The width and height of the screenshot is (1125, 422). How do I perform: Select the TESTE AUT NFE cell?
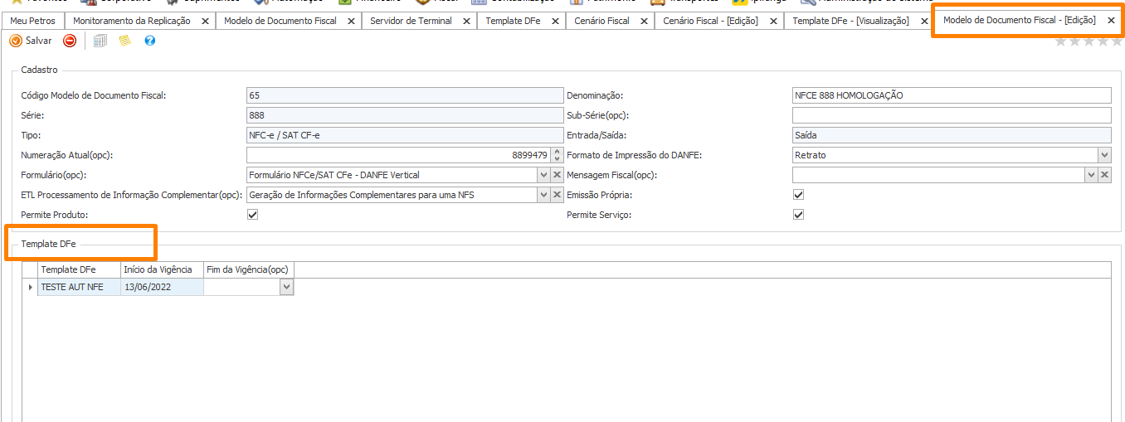(79, 287)
